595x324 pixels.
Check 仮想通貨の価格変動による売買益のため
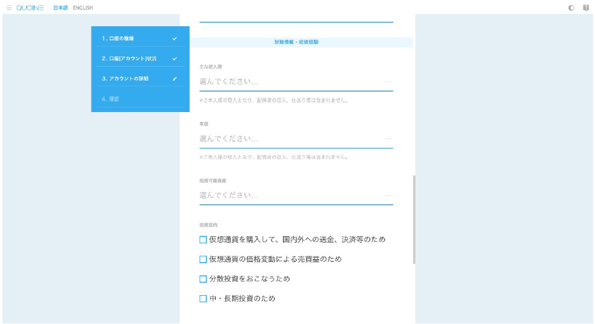click(203, 259)
